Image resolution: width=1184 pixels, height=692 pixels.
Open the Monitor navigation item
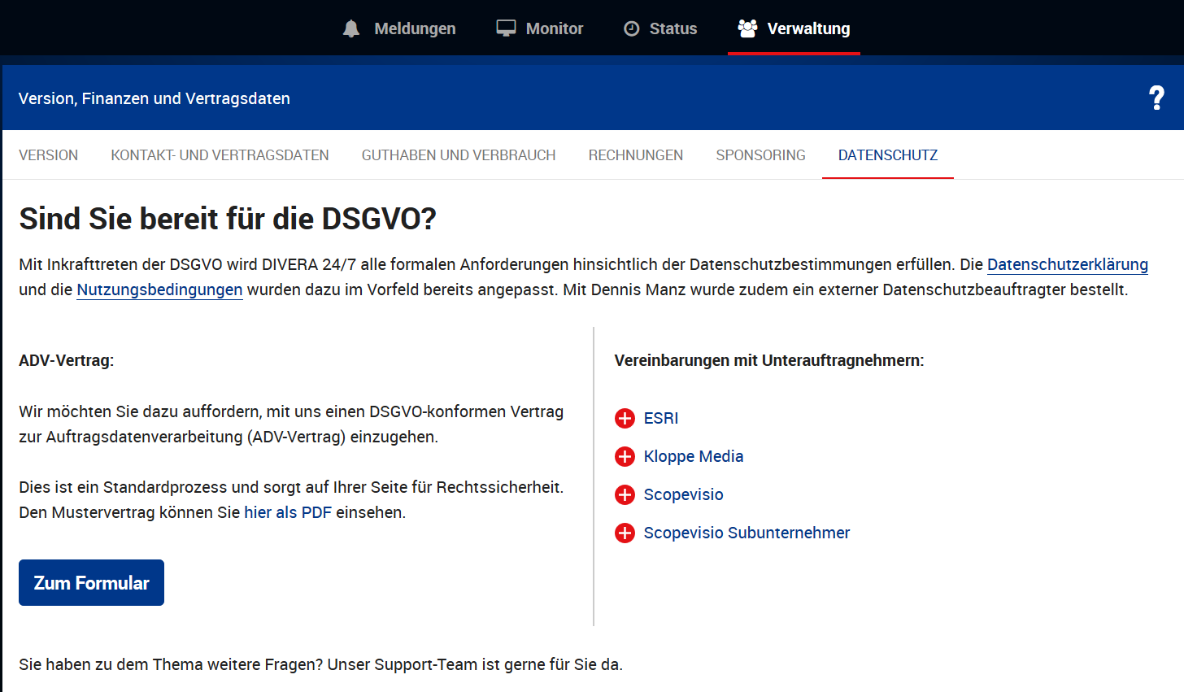pos(540,28)
